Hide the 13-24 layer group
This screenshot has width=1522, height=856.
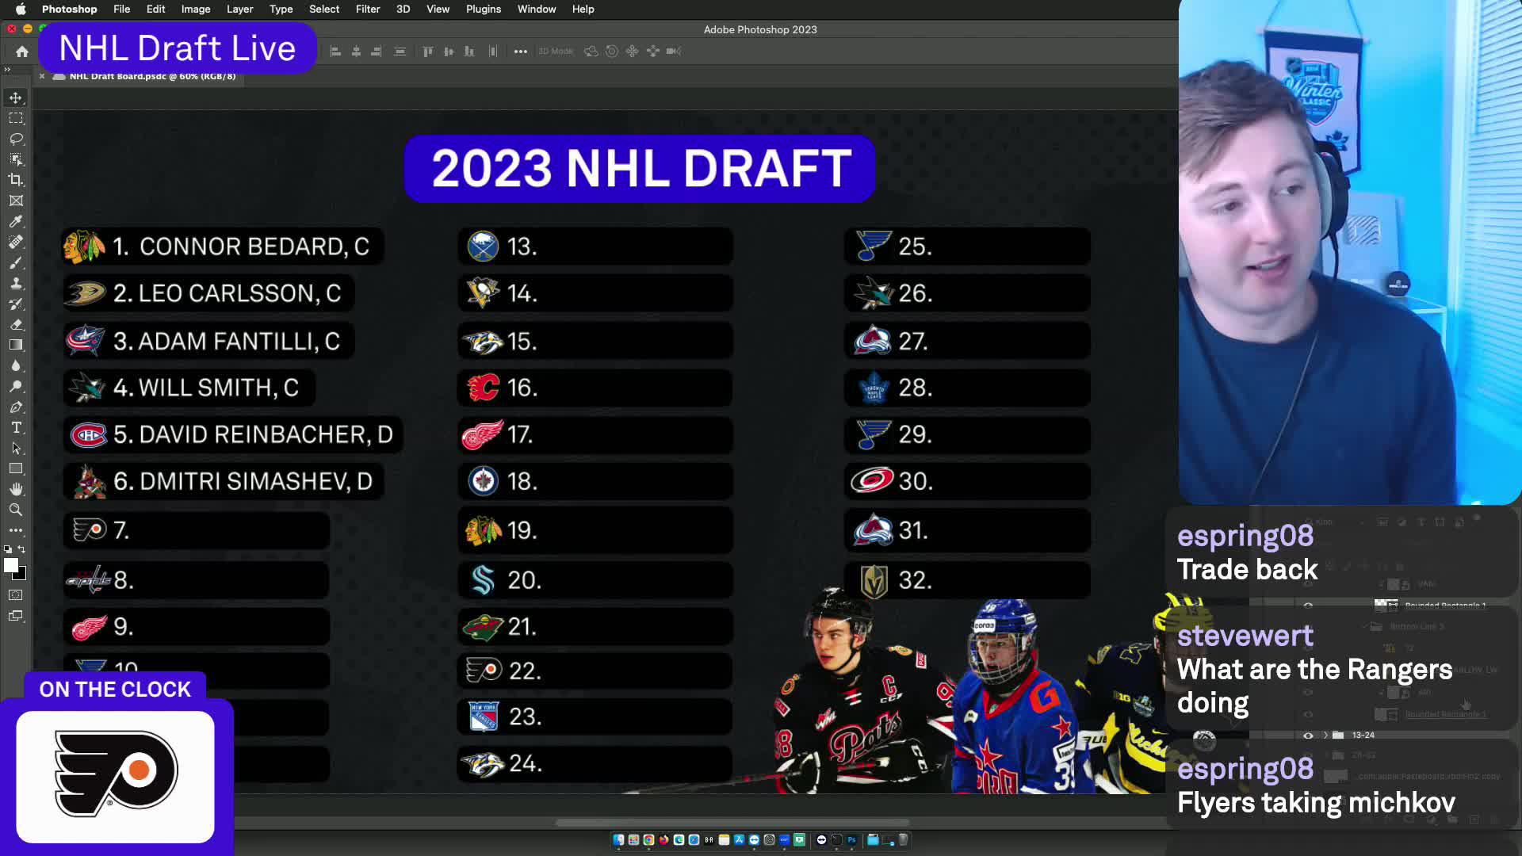tap(1308, 736)
